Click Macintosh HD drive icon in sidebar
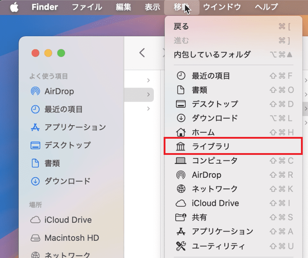 [35, 238]
